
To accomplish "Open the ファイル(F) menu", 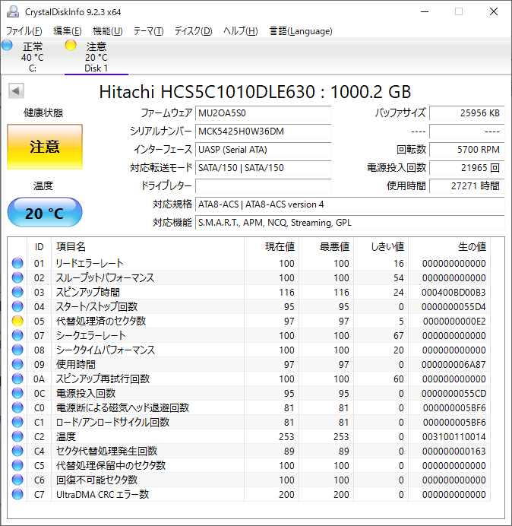I will coord(24,31).
